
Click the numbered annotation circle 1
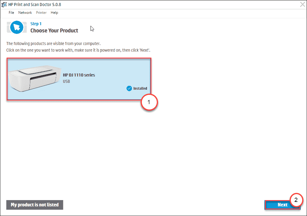pyautogui.click(x=149, y=102)
